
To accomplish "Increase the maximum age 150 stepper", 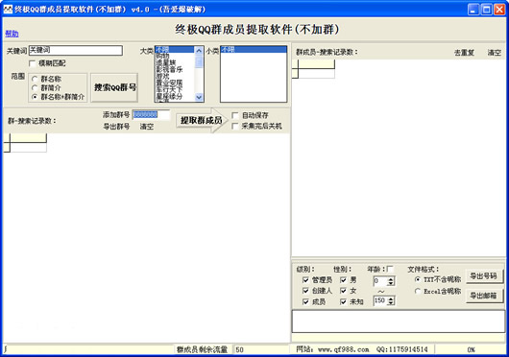I will pyautogui.click(x=391, y=298).
